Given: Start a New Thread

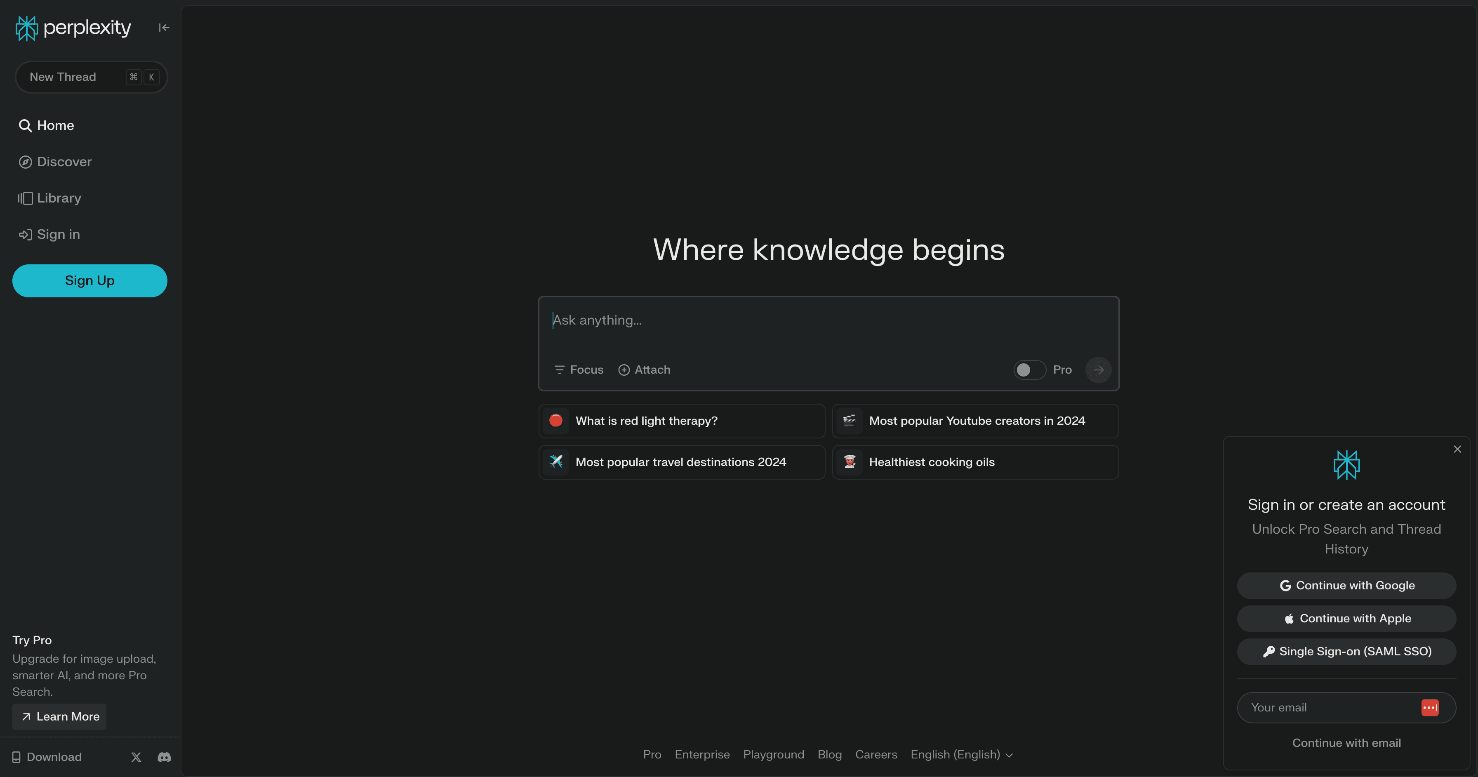Looking at the screenshot, I should click(91, 77).
